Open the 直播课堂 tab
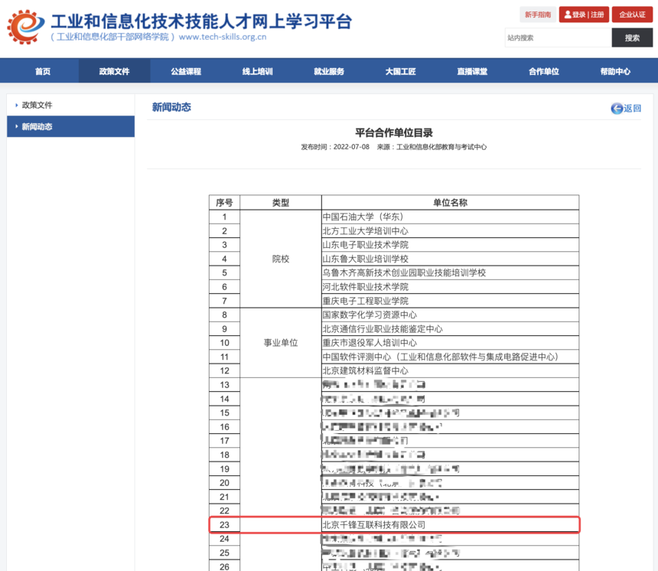Viewport: 658px width, 571px height. click(472, 71)
